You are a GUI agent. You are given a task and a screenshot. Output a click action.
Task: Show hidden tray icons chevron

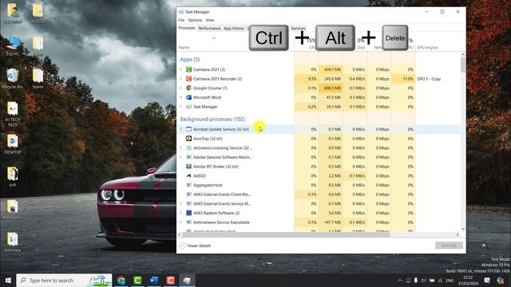(399, 280)
